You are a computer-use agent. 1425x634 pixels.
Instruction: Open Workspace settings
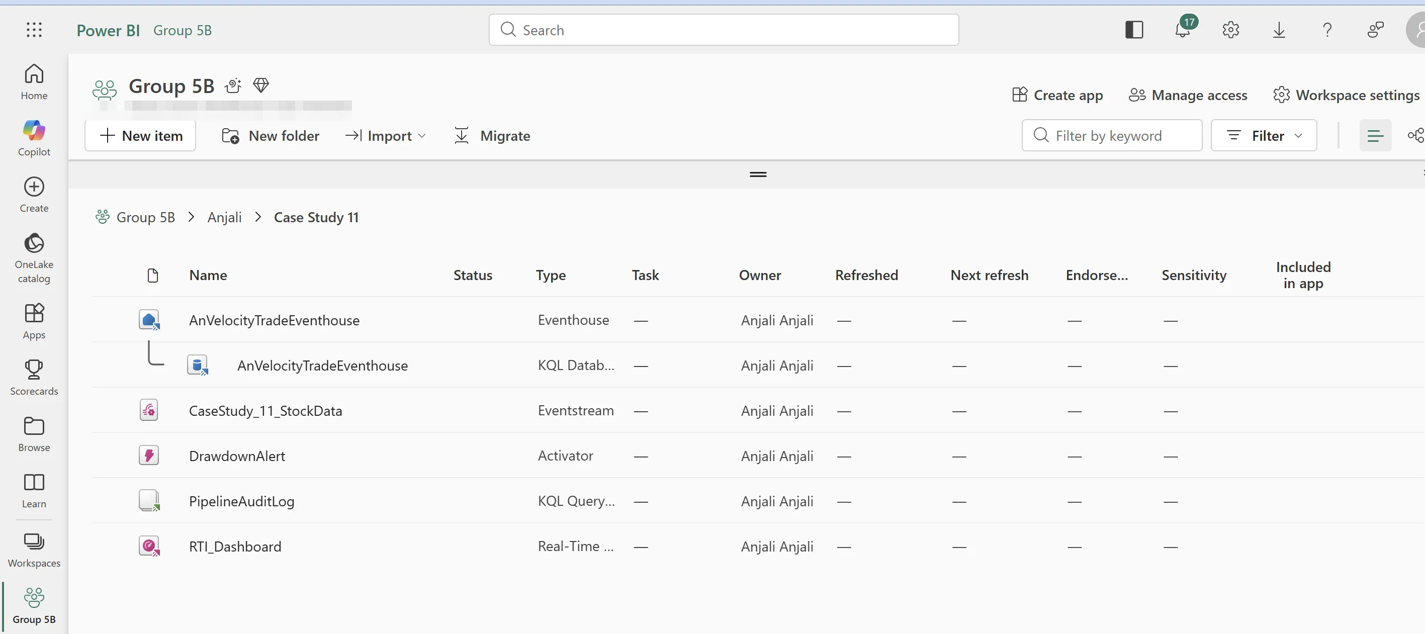tap(1347, 95)
